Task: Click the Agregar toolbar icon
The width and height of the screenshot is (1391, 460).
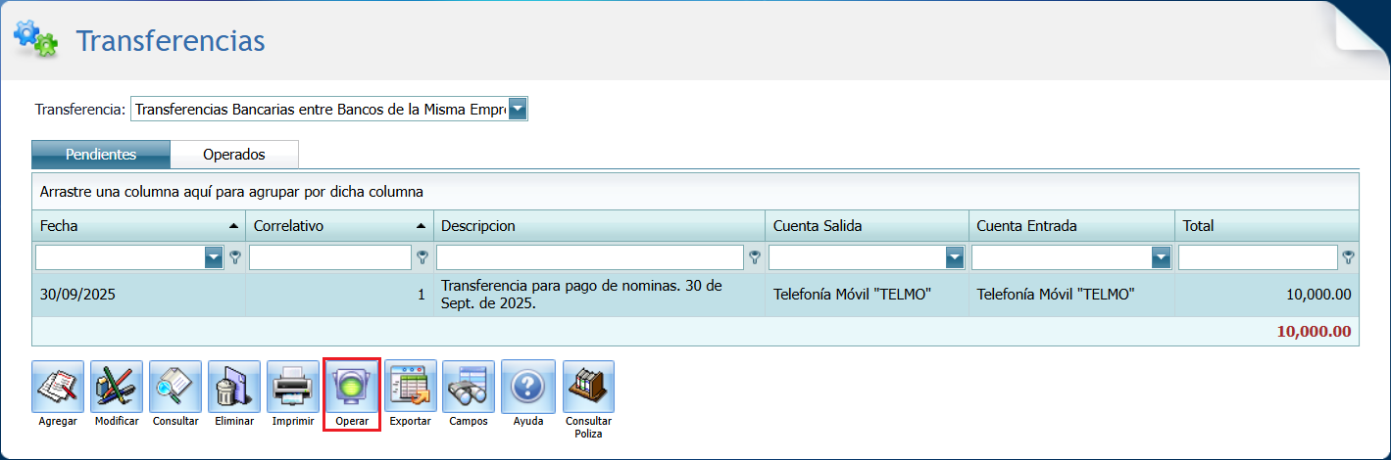Action: point(58,387)
